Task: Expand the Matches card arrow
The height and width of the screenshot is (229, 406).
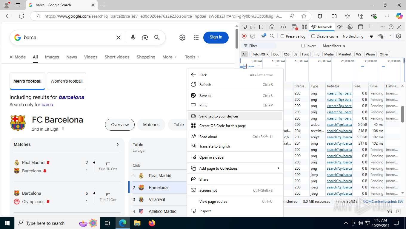Action: [x=118, y=144]
